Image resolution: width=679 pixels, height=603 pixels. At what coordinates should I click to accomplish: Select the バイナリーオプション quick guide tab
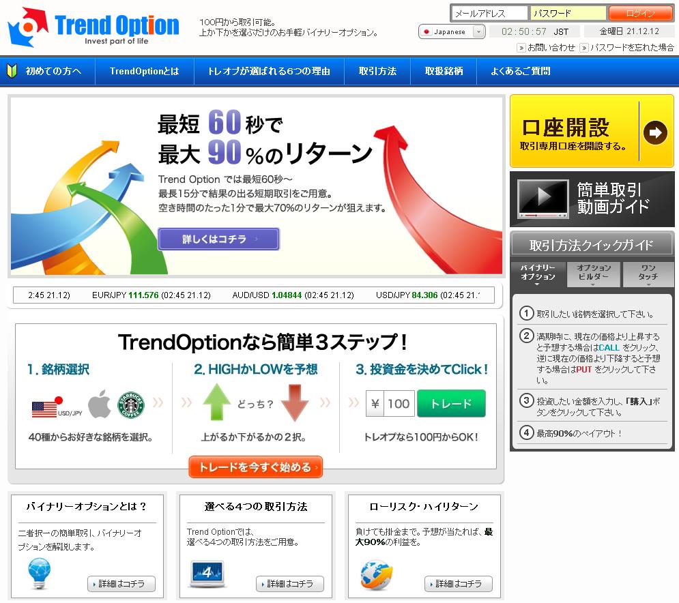click(538, 273)
